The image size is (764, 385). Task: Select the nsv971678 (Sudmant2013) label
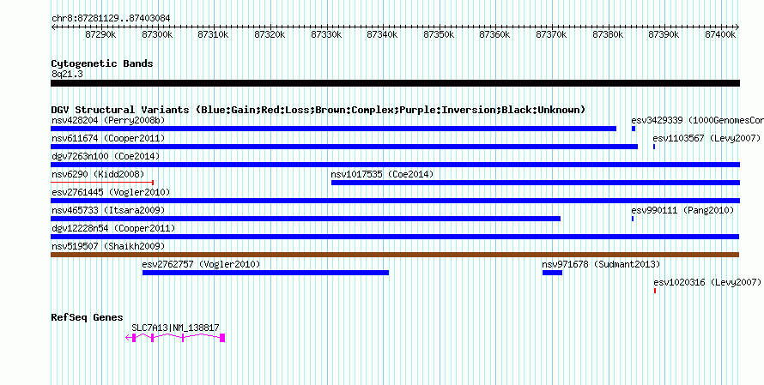[x=601, y=264]
